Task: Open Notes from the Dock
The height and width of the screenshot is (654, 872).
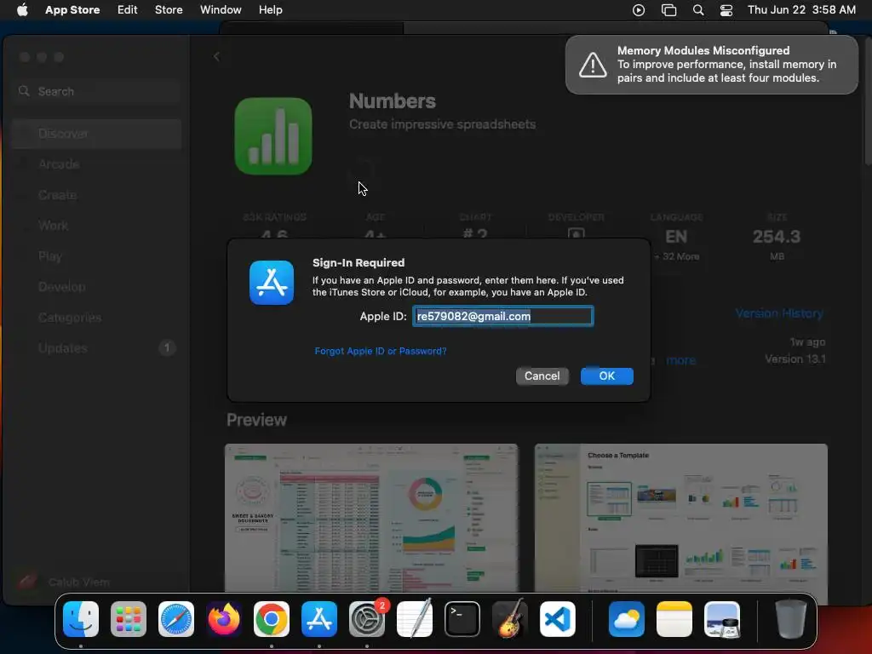Action: 674,619
